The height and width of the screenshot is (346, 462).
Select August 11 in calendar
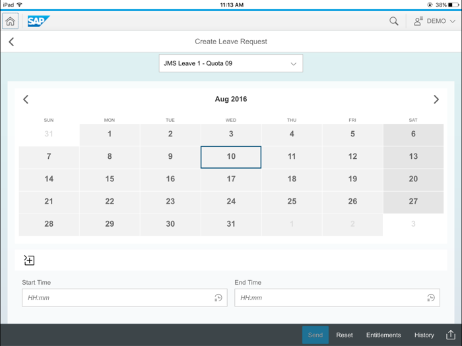click(x=292, y=157)
